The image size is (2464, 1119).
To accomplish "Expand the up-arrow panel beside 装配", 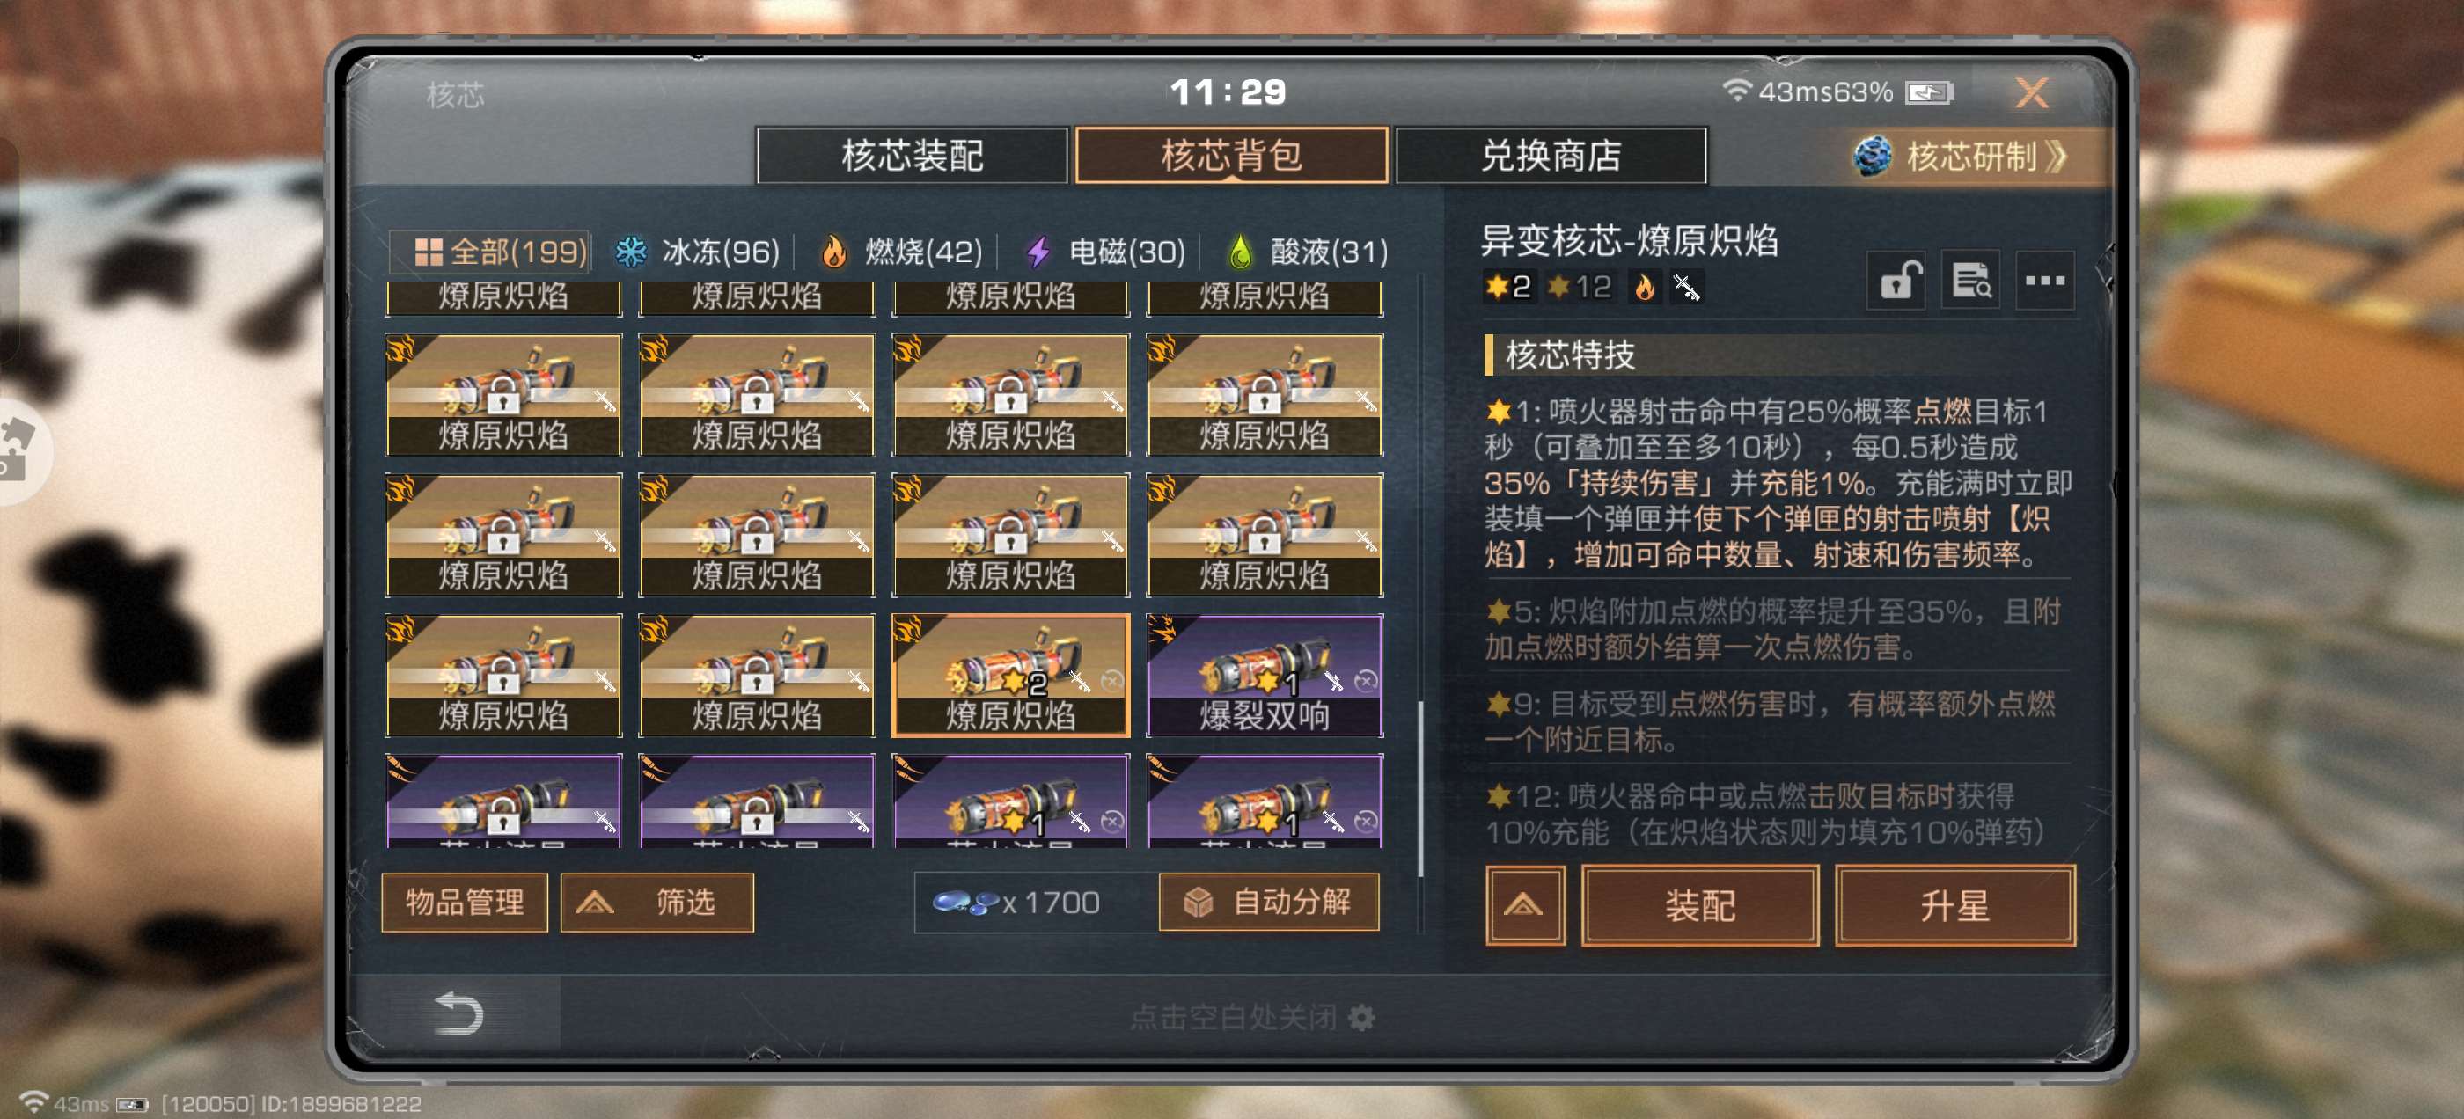I will click(1525, 904).
